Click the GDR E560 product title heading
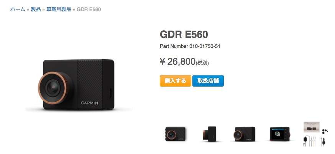Viewport: 335px width, 154px height. point(184,34)
